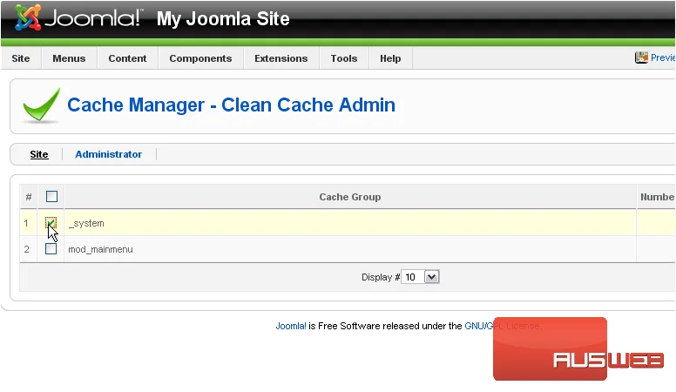
Task: Switch to the Administrator submenu tab
Action: 108,154
